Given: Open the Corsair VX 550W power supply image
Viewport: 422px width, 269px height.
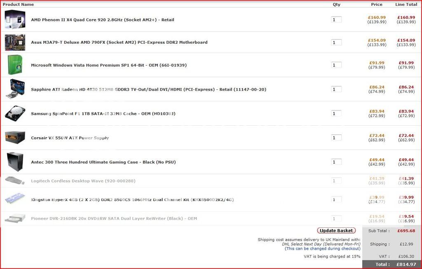Looking at the screenshot, I should click(x=15, y=138).
